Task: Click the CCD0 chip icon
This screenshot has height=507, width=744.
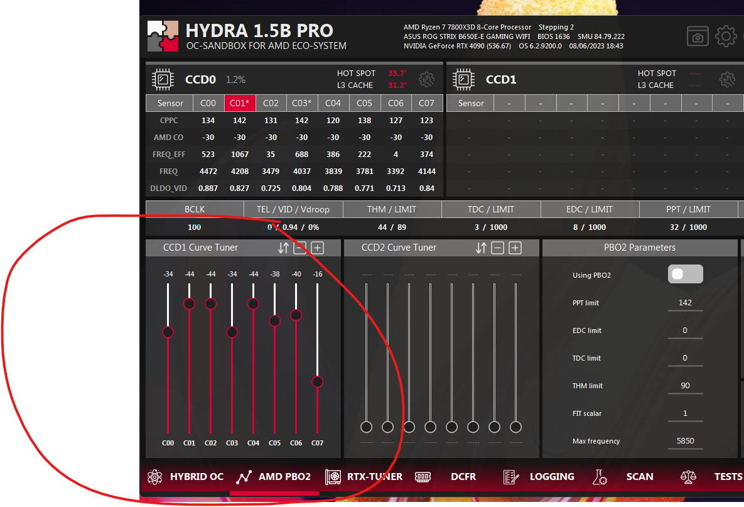Action: 163,79
